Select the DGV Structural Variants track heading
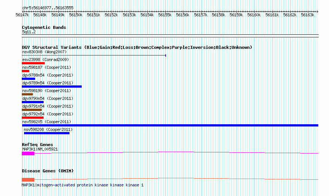The width and height of the screenshot is (329, 196). click(x=137, y=47)
